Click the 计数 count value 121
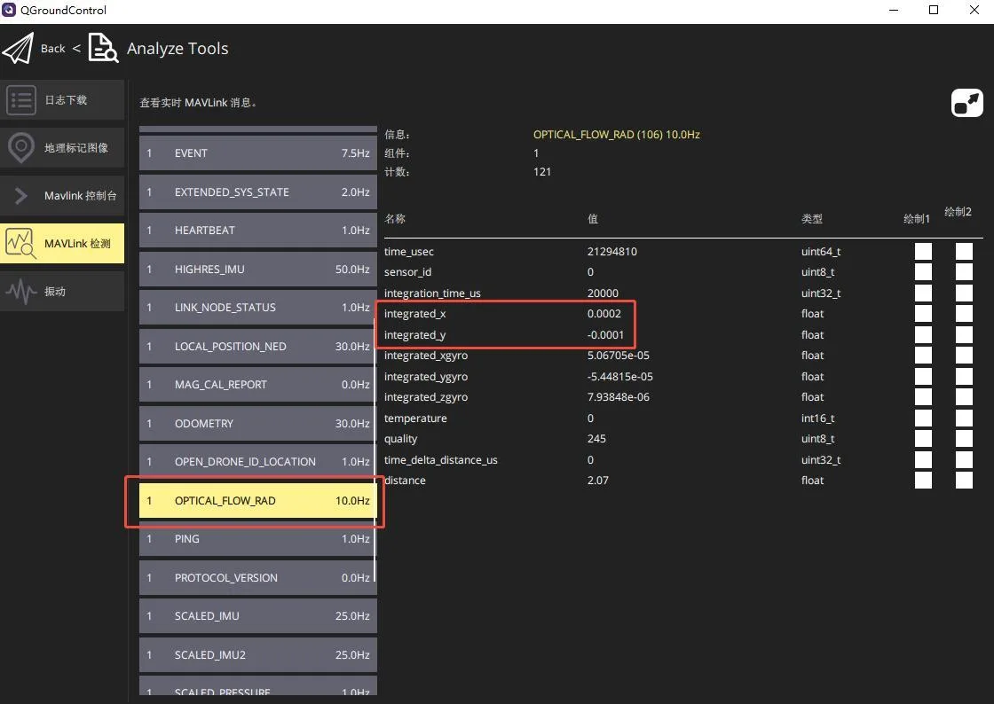994x704 pixels. (542, 172)
